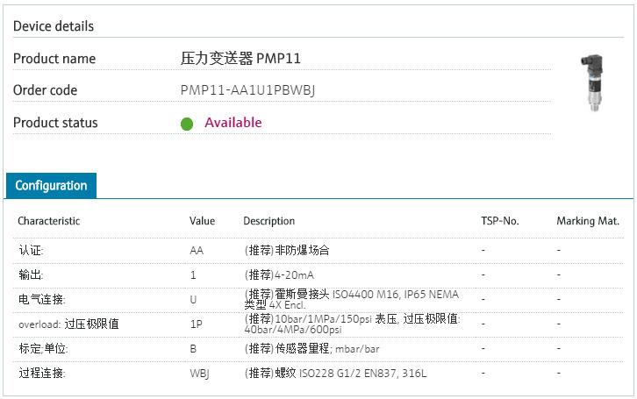The image size is (637, 399).
Task: Click the Characteristic column header
Action: pos(48,221)
